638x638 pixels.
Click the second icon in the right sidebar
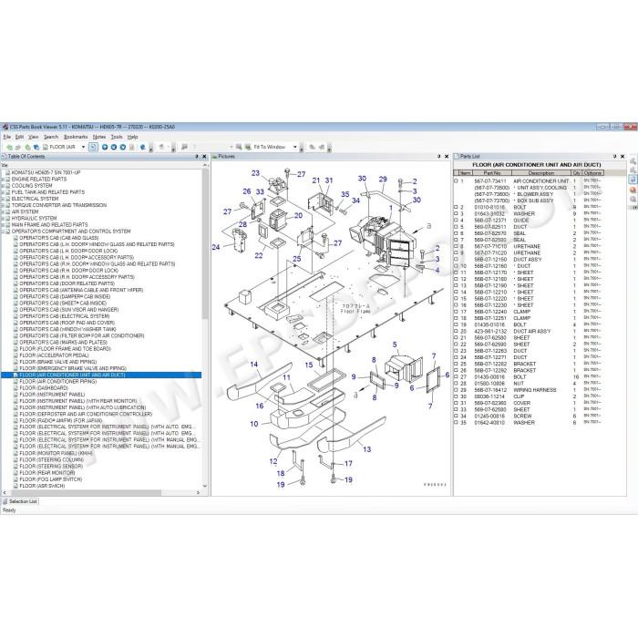(x=633, y=170)
